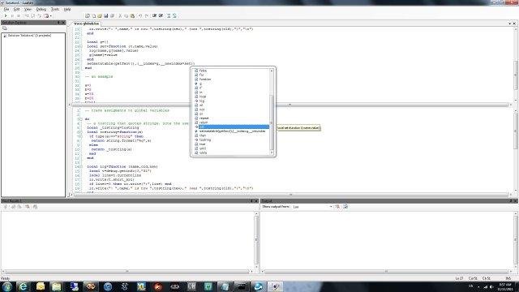This screenshot has height=292, width=519.
Task: Open the editor tab list dropdown arrow
Action: pos(510,24)
